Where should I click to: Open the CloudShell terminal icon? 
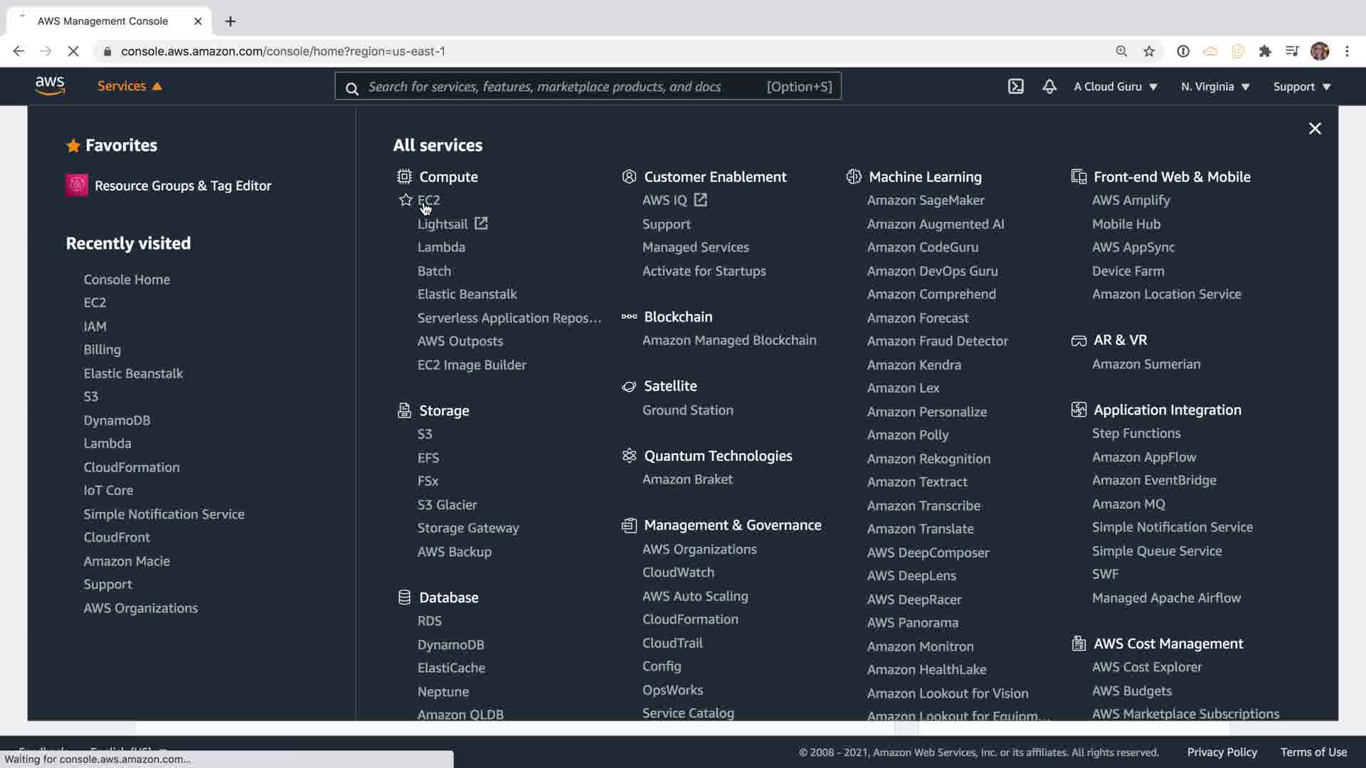coord(1015,86)
